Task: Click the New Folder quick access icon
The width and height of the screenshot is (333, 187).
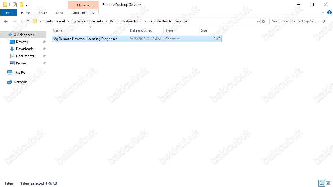Action: pos(21,4)
